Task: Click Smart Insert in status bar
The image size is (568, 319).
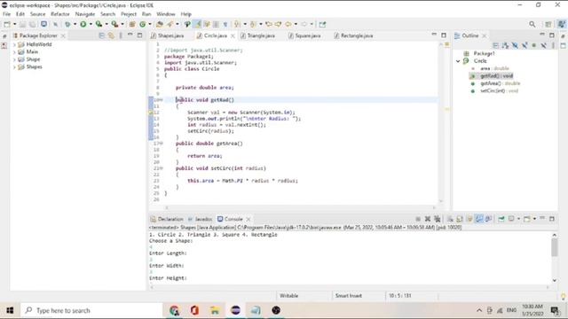Action: (x=349, y=296)
